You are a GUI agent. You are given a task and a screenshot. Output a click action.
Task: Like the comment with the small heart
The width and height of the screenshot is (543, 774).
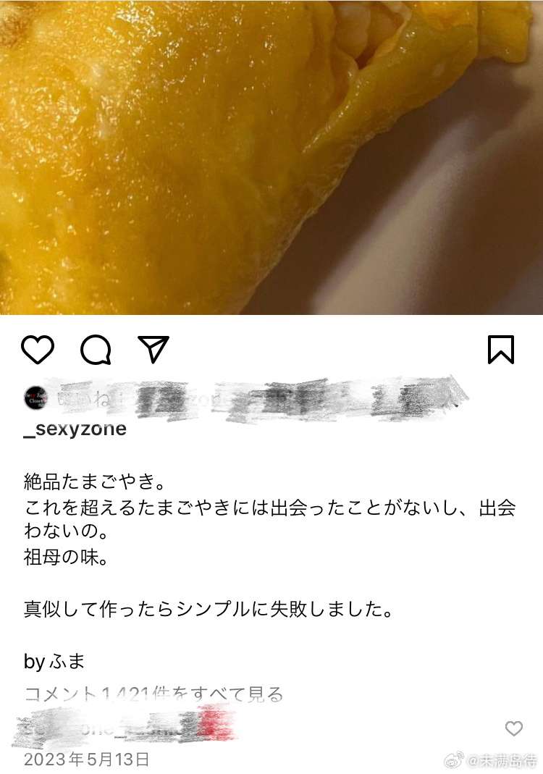[514, 728]
